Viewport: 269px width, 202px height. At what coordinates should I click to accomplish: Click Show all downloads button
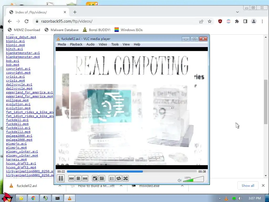pos(248,185)
